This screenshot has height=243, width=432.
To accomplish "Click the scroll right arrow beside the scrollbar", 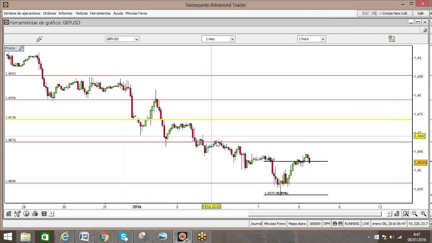I will pos(389,214).
